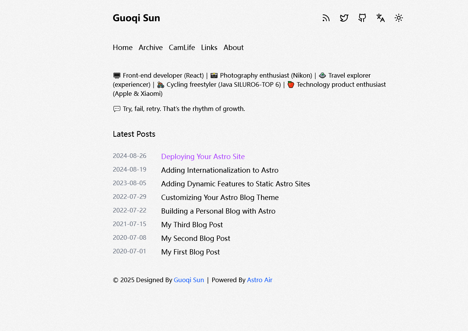Open Customizing Your Astro Blog Theme post
Viewport: 468px width, 331px height.
tap(219, 197)
